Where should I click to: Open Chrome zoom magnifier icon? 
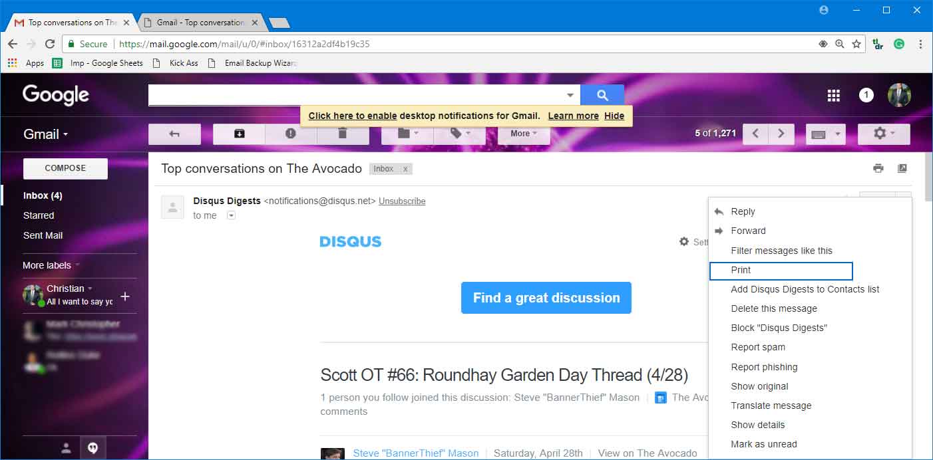click(x=840, y=45)
